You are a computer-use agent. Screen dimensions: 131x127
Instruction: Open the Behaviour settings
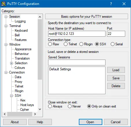(x=22, y=54)
